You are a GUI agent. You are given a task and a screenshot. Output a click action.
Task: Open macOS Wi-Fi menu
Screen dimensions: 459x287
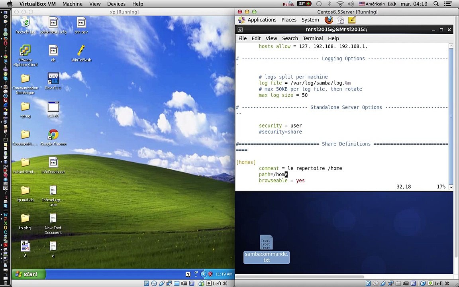point(340,4)
